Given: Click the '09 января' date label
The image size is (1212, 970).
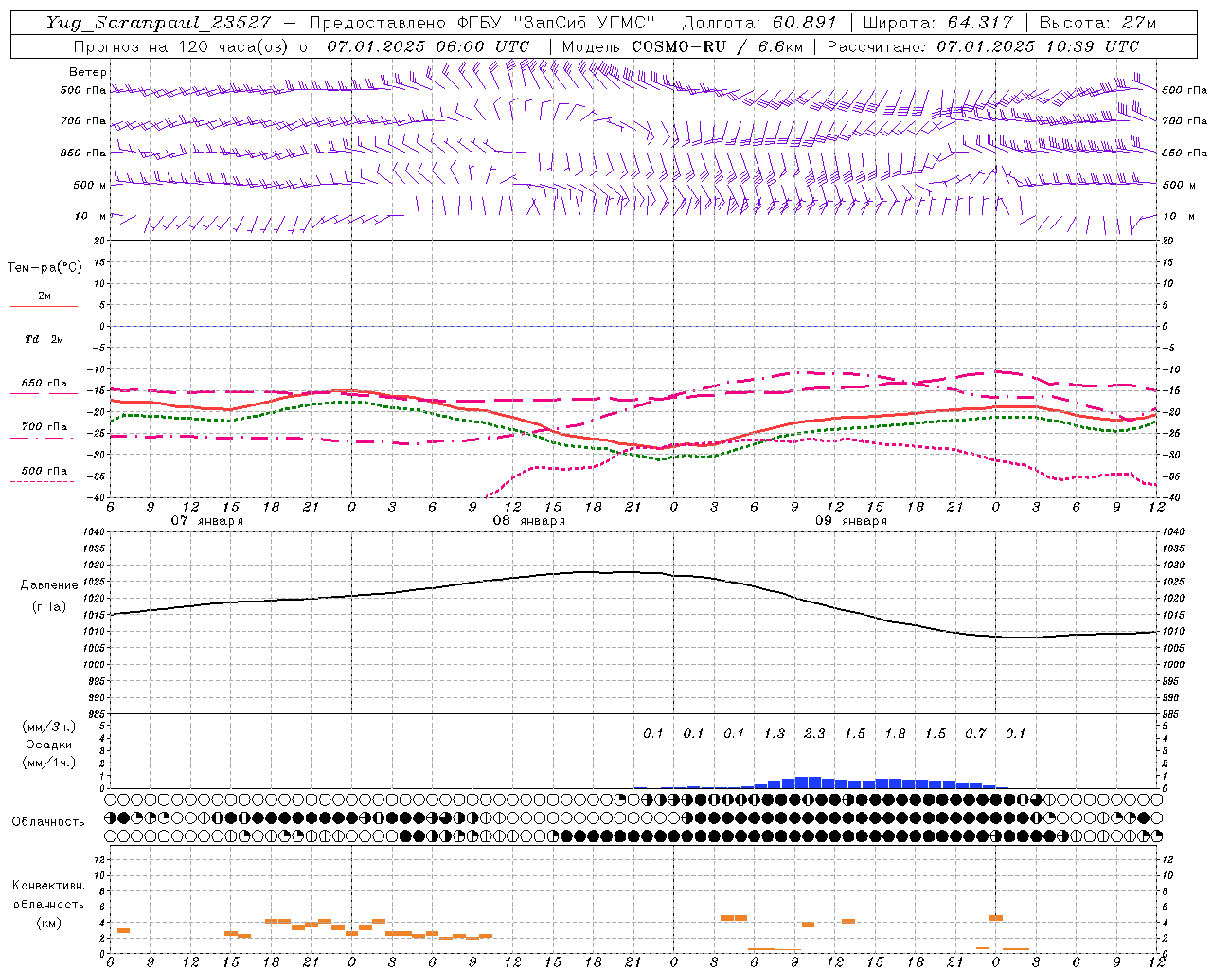Looking at the screenshot, I should point(850,521).
